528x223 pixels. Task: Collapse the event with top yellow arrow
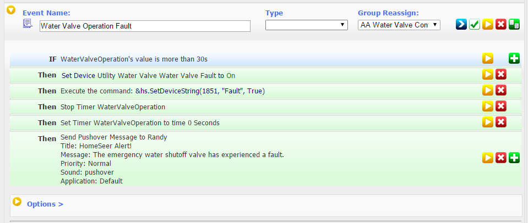point(11,10)
